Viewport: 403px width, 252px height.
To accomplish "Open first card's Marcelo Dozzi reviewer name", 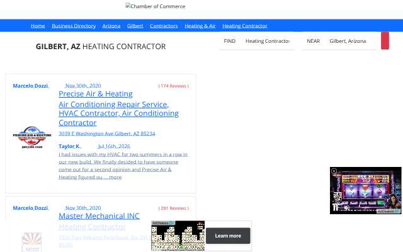I will 30,86.
